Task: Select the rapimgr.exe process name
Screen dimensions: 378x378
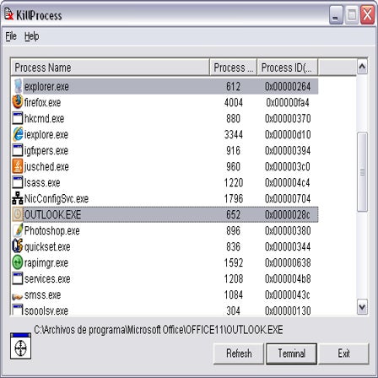Action: click(x=46, y=263)
